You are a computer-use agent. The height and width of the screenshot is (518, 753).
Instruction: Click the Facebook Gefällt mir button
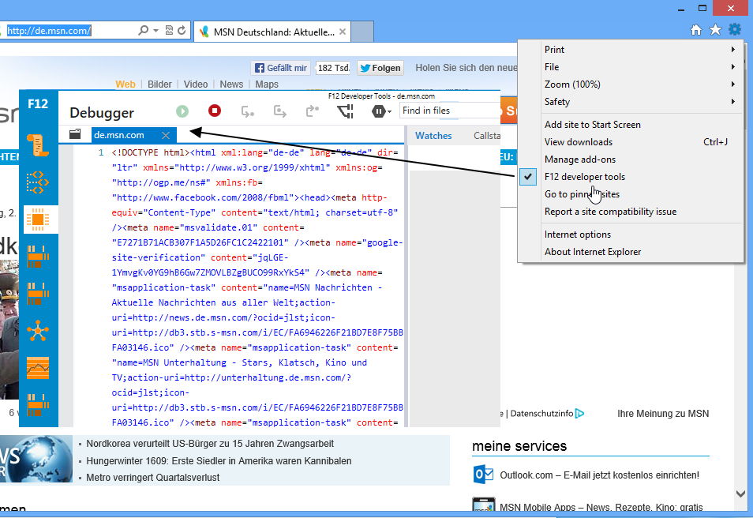click(x=281, y=68)
